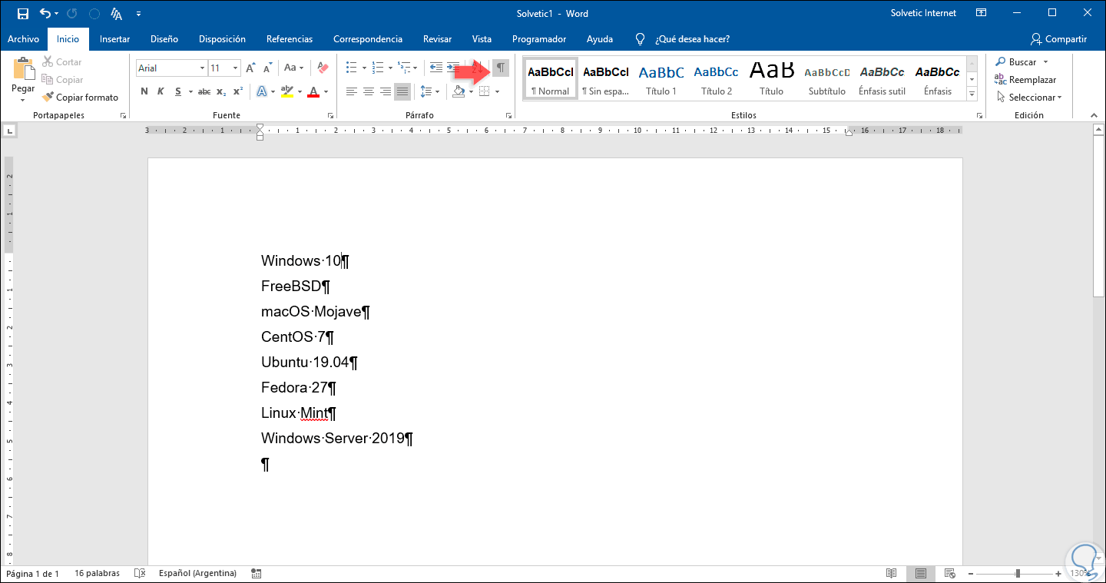1106x583 pixels.
Task: Open the Disposición tab
Action: pos(222,39)
